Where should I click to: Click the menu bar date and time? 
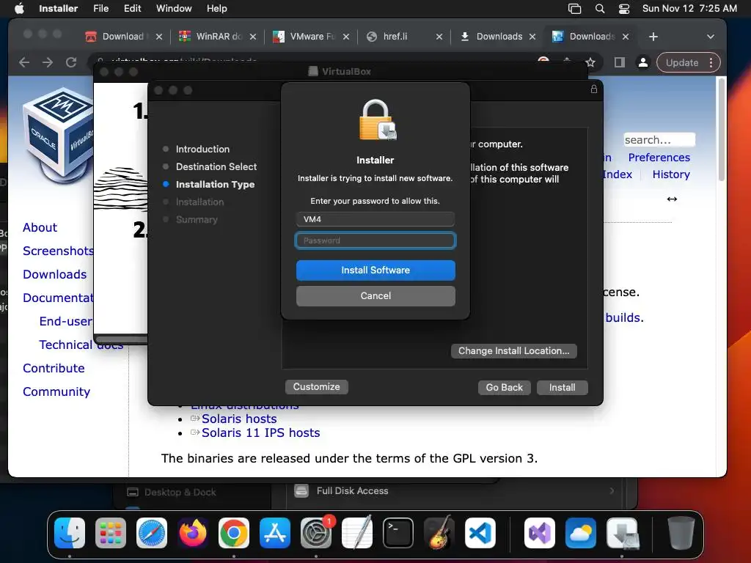point(689,8)
